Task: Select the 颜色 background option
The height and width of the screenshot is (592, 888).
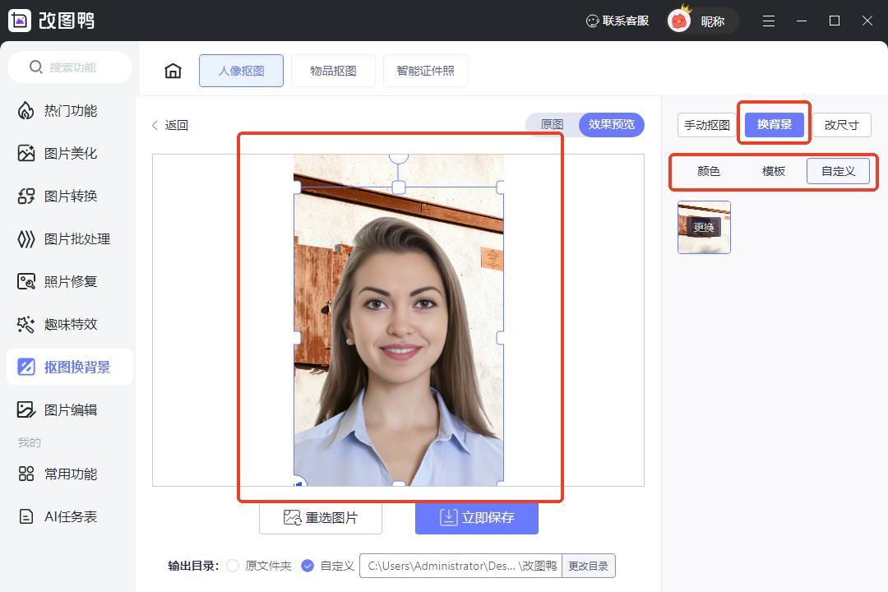Action: [708, 171]
